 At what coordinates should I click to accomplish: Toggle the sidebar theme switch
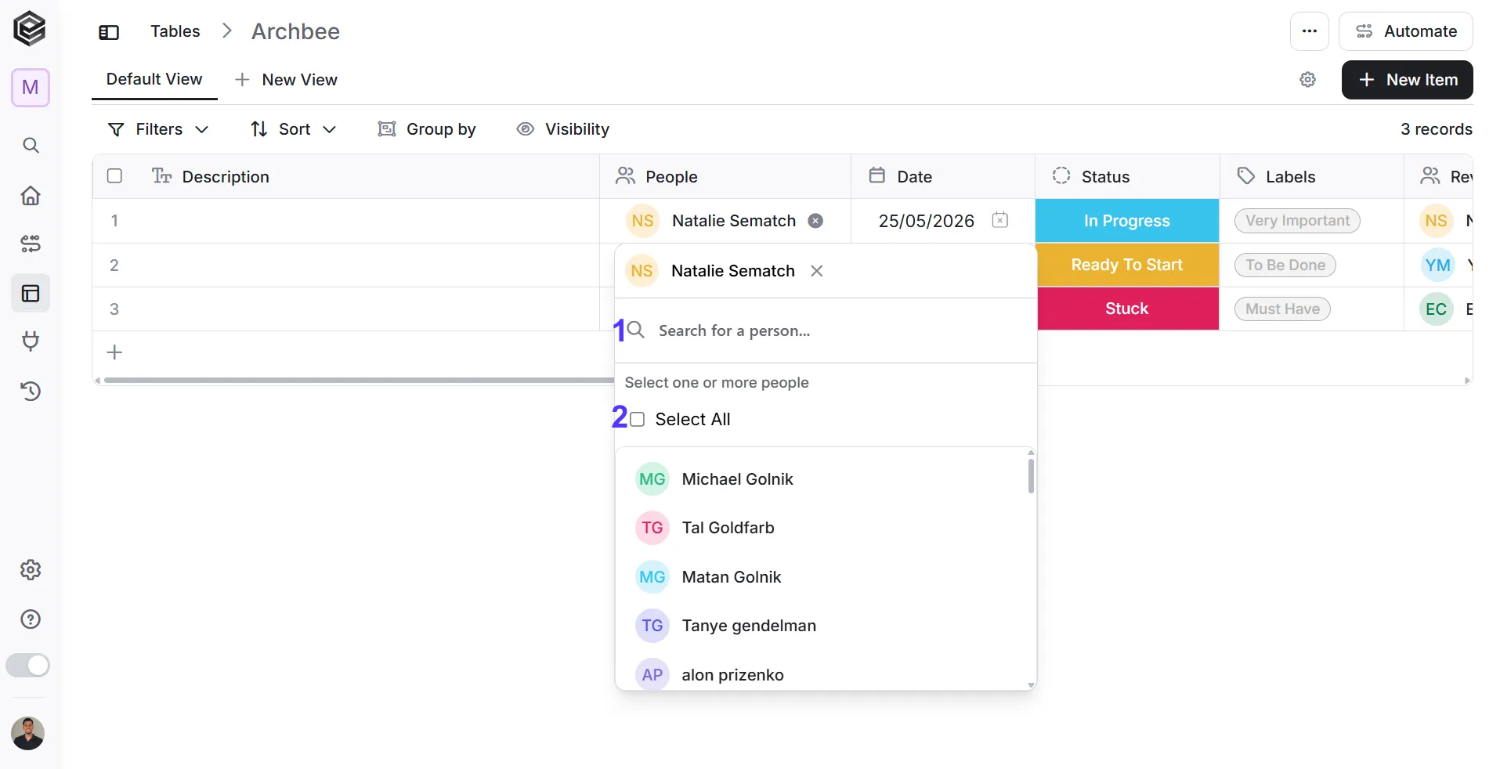[27, 666]
